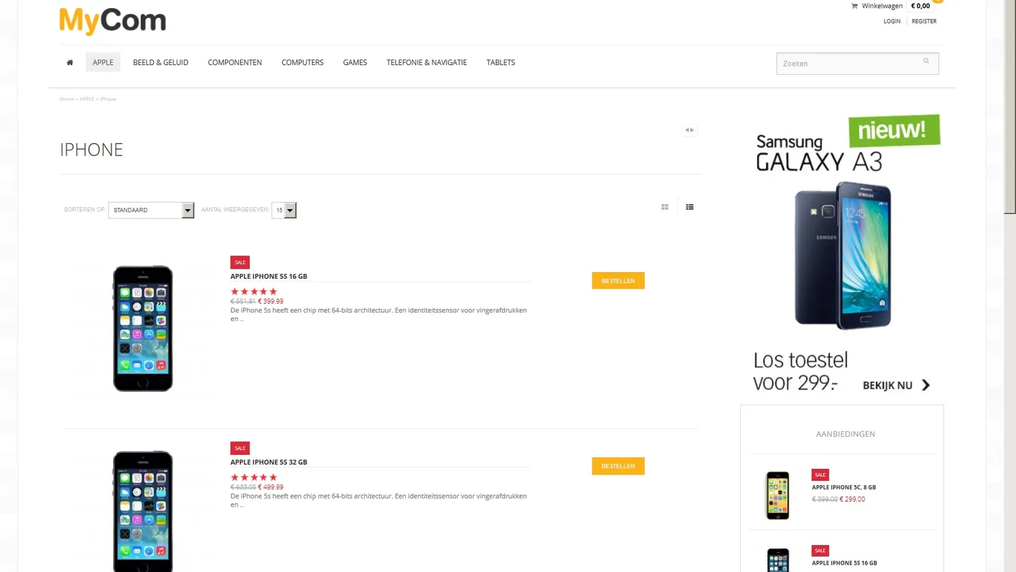Open the 'APPLE IPHONE 5S 16 GB' link under Aanbiedingen
The image size is (1016, 572).
coord(845,563)
